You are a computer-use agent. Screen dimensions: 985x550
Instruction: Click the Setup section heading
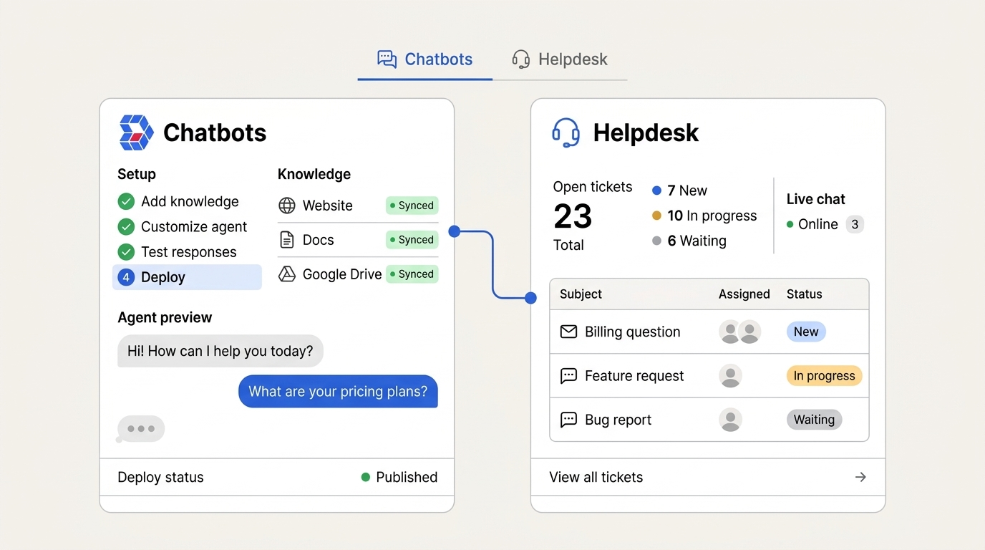(x=137, y=174)
